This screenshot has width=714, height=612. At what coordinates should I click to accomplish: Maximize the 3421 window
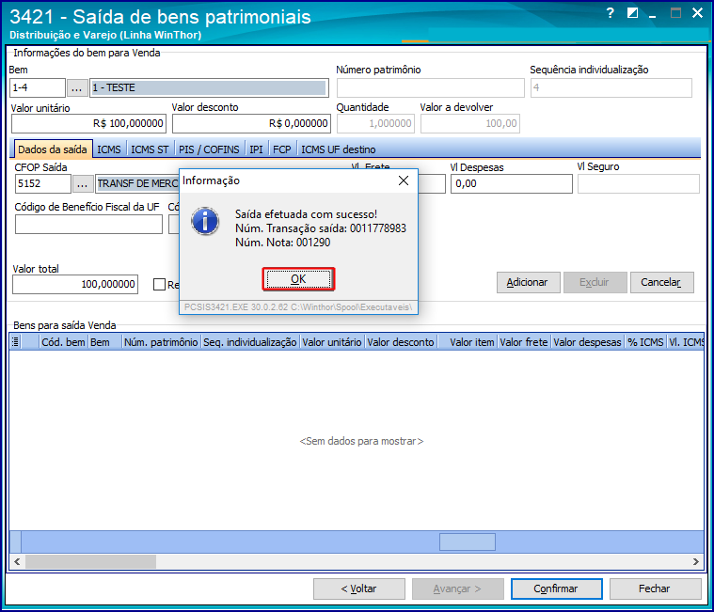point(675,13)
